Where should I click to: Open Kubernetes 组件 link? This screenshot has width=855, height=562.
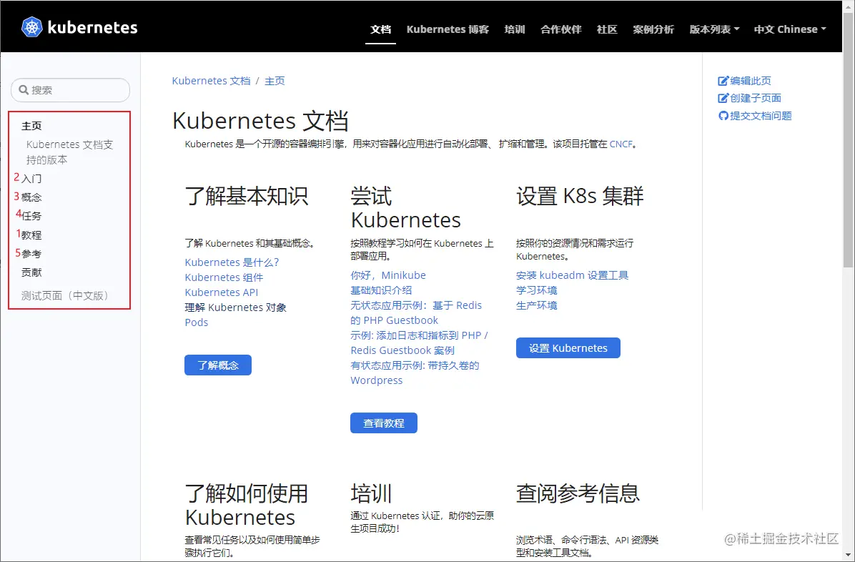pyautogui.click(x=224, y=277)
